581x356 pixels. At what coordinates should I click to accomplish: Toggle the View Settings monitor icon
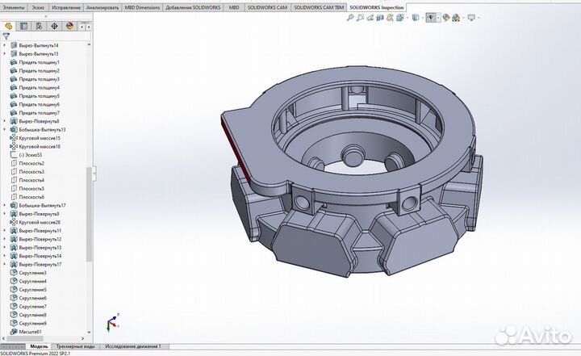pos(472,17)
